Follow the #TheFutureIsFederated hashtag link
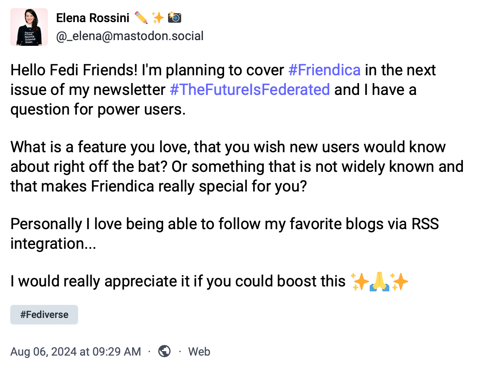The image size is (485, 365). tap(249, 90)
